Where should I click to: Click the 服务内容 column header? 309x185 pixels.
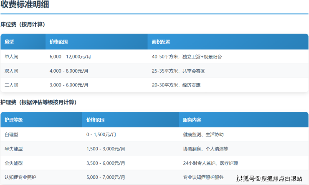(x=192, y=120)
